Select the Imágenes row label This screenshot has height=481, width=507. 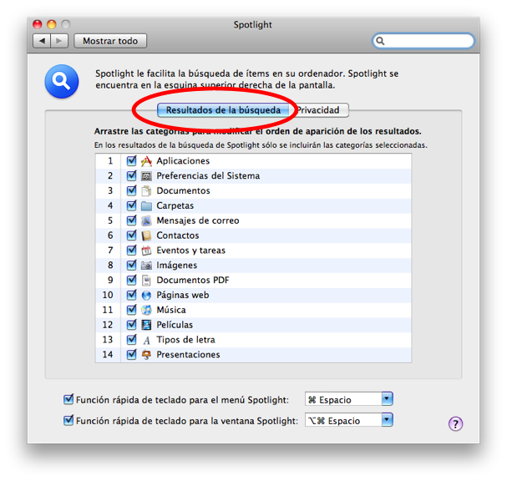click(177, 266)
